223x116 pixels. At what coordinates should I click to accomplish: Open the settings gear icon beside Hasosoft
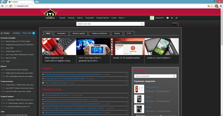[x=172, y=18]
